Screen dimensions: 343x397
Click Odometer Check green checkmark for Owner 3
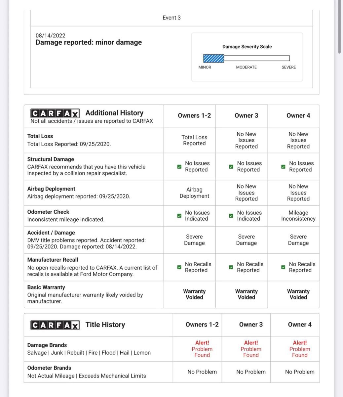pyautogui.click(x=231, y=216)
